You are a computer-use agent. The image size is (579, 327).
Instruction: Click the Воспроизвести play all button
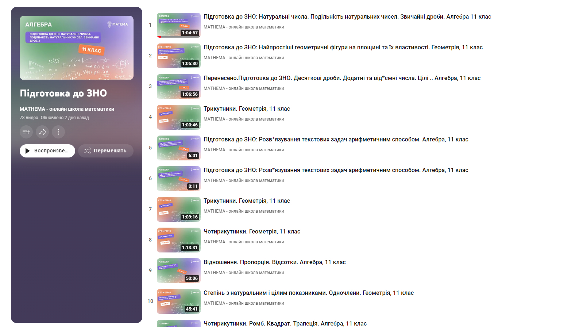(47, 151)
